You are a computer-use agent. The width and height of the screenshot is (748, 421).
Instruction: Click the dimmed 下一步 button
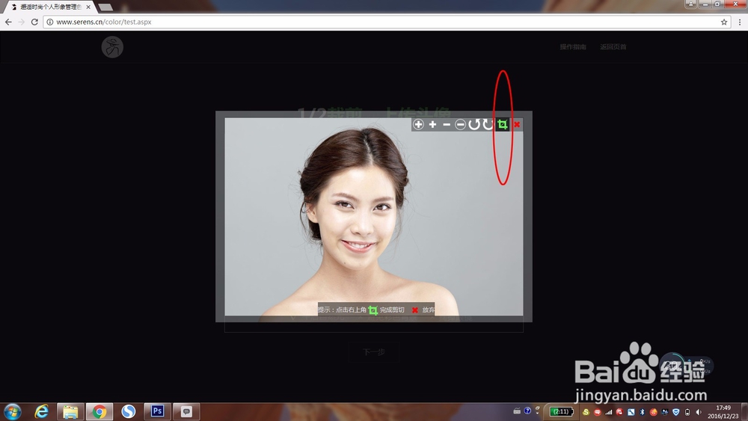pos(374,352)
